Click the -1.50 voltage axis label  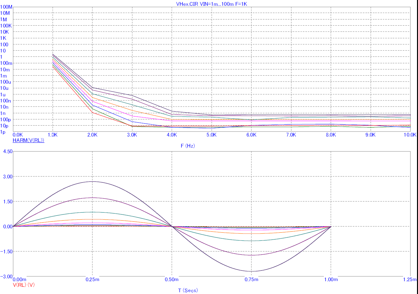6,251
